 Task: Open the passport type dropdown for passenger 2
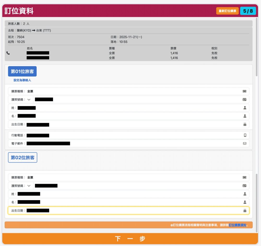(x=29, y=186)
